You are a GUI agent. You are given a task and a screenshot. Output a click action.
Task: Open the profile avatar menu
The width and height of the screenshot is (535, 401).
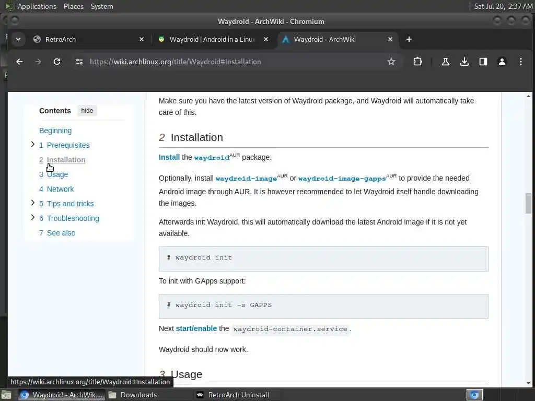(502, 62)
